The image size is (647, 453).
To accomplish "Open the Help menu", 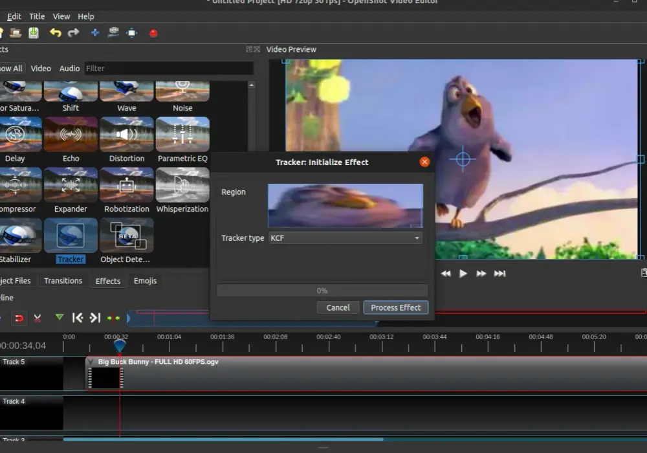I will pyautogui.click(x=86, y=17).
